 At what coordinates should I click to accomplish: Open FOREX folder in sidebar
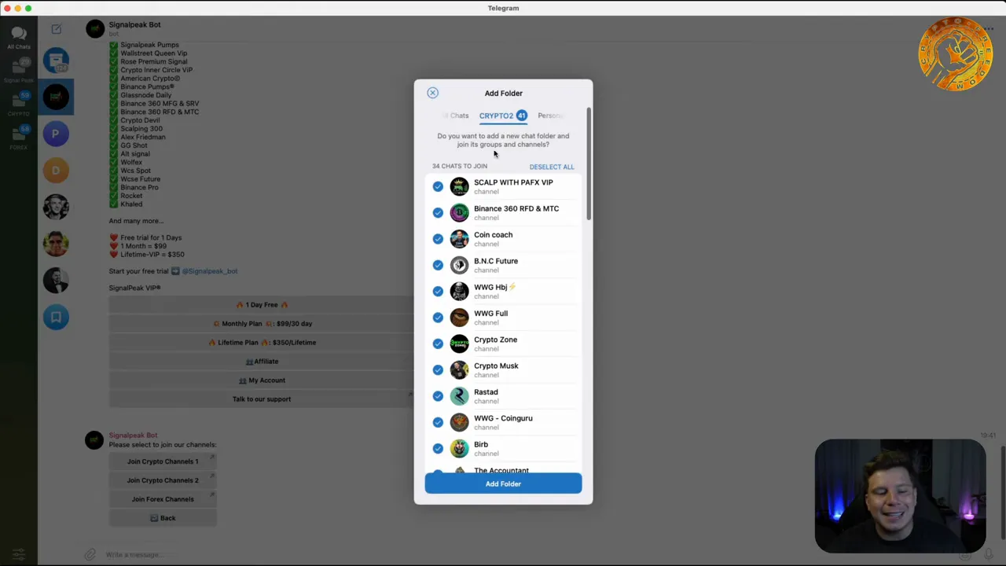coord(19,137)
